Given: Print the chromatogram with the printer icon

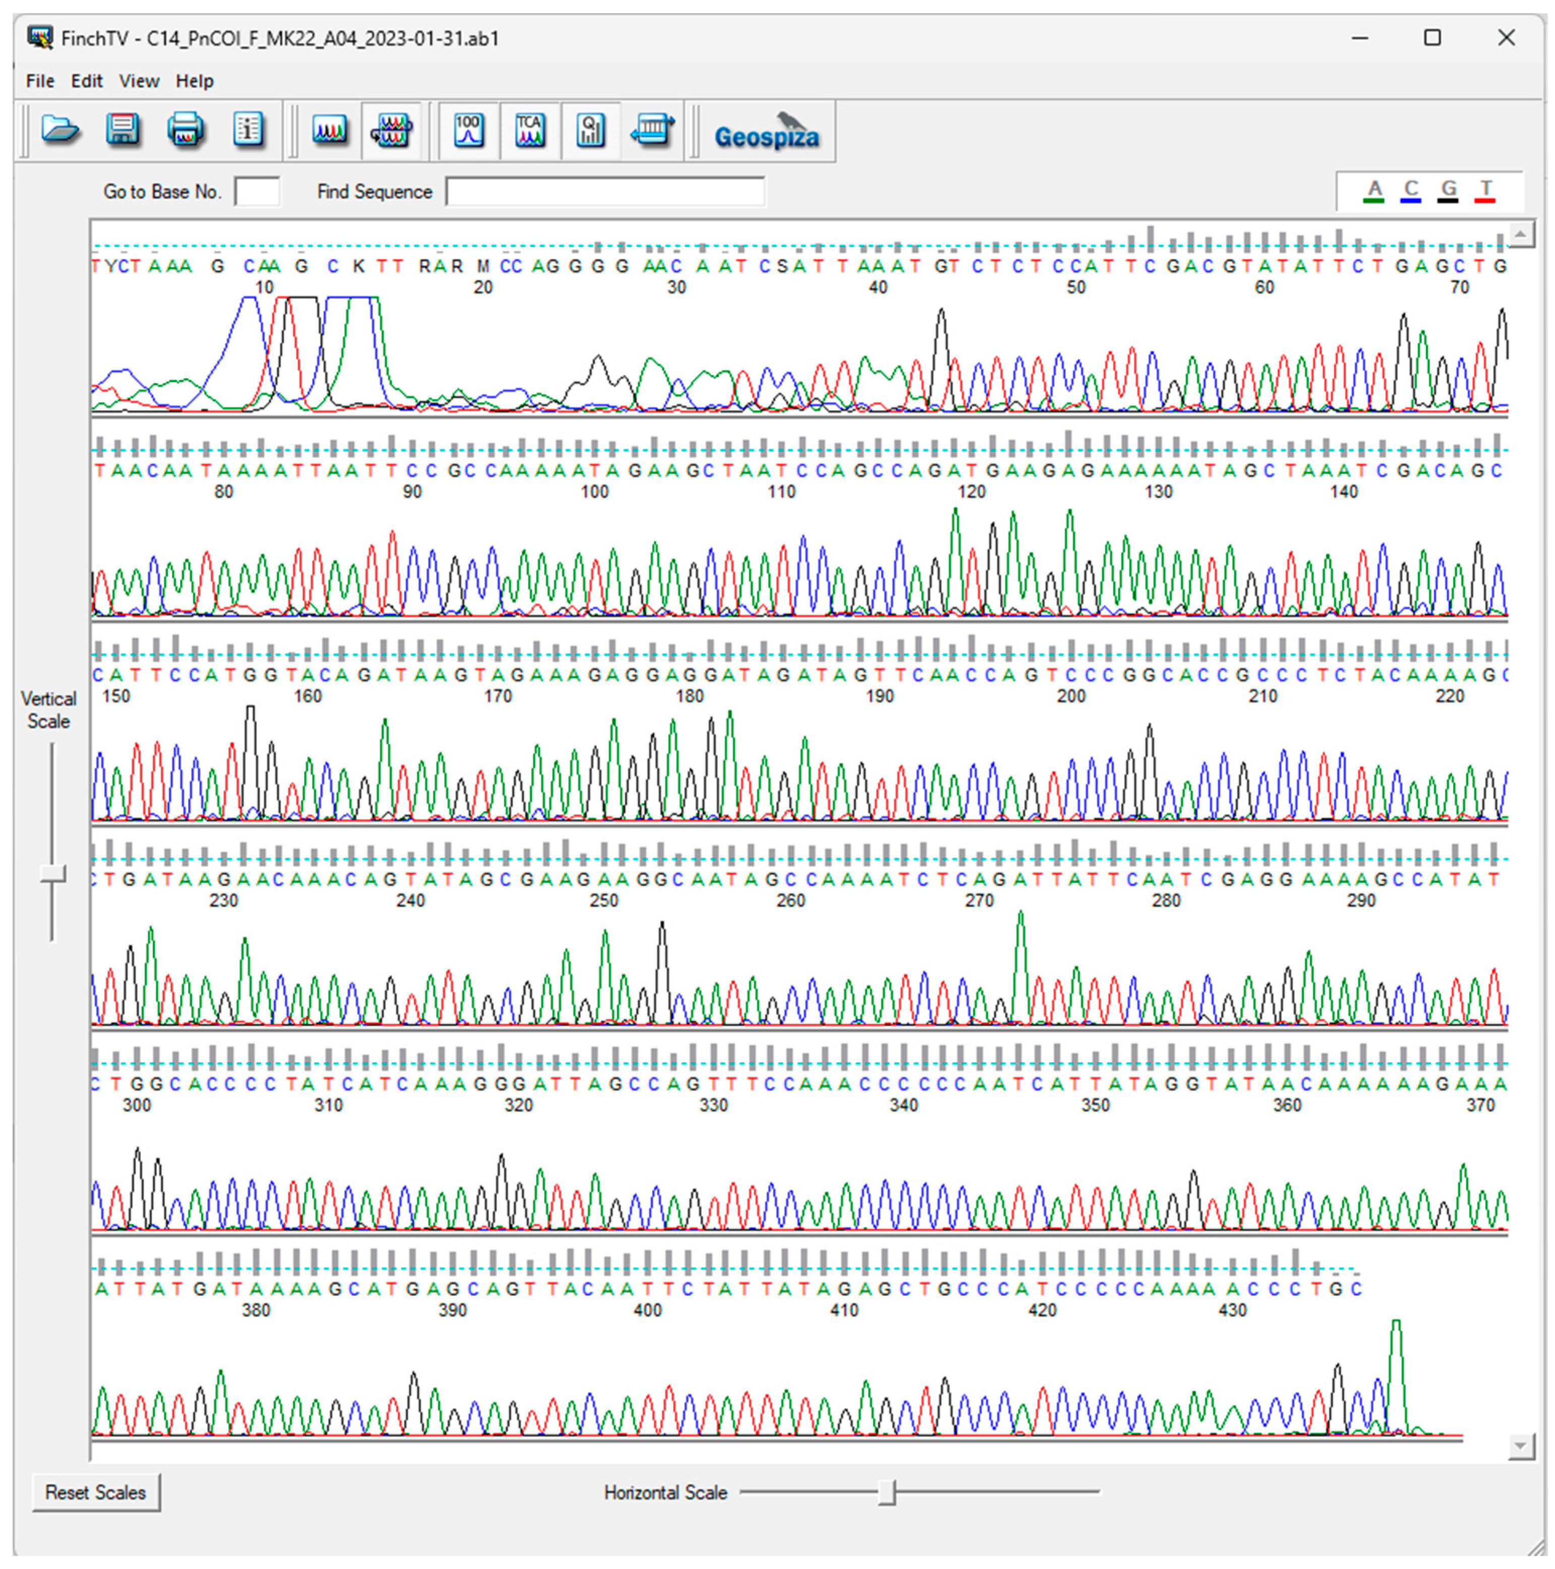Looking at the screenshot, I should pyautogui.click(x=185, y=130).
